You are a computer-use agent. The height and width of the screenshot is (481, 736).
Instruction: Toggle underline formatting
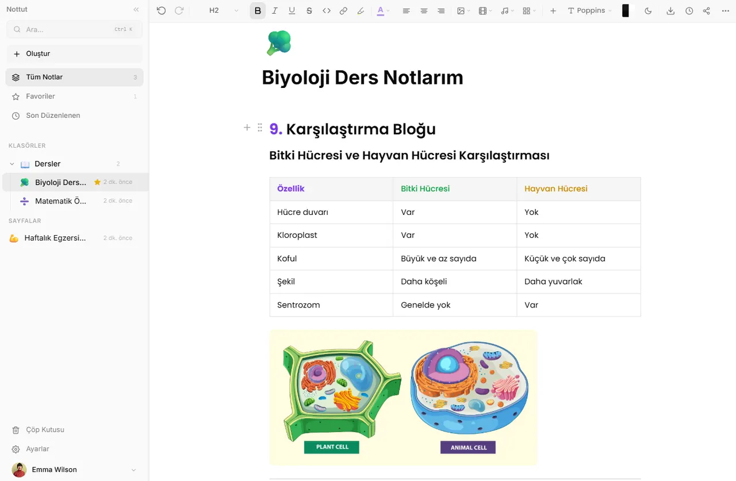[x=292, y=10]
